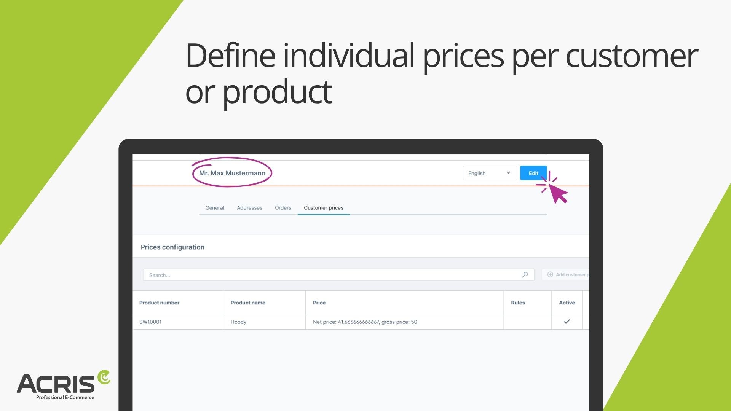The image size is (731, 411).
Task: Select the SW10001 product number cell
Action: point(150,322)
